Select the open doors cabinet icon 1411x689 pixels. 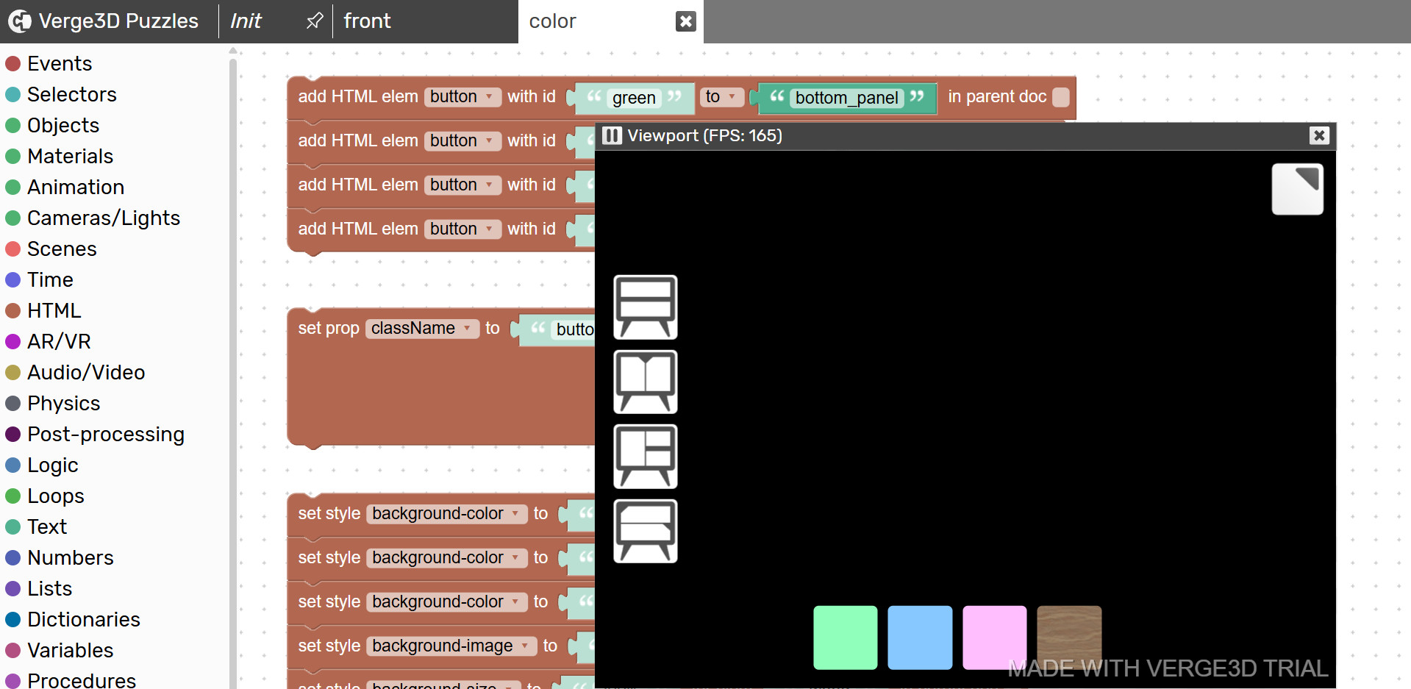click(645, 382)
